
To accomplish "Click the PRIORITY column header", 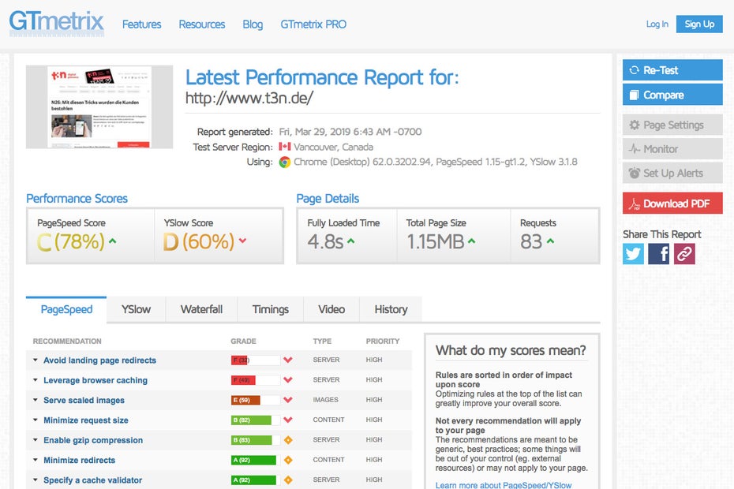I will click(383, 342).
